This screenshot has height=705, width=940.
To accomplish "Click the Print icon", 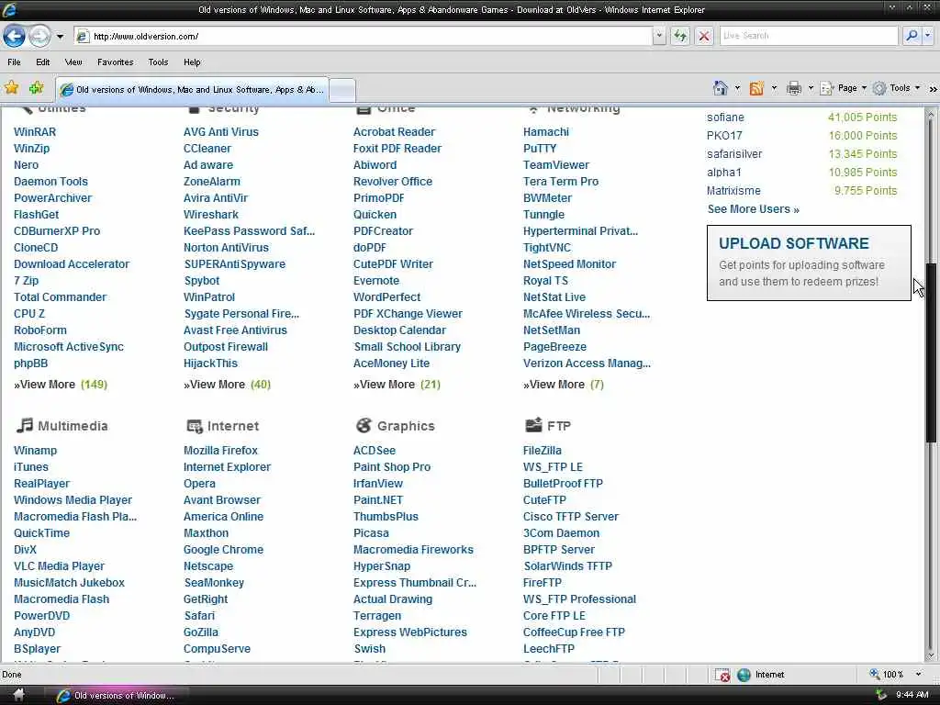I will click(x=794, y=88).
